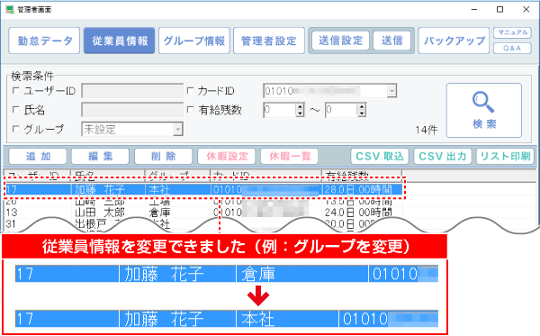Switch to 従業員情報 tab
The image size is (540, 336).
coord(119,41)
